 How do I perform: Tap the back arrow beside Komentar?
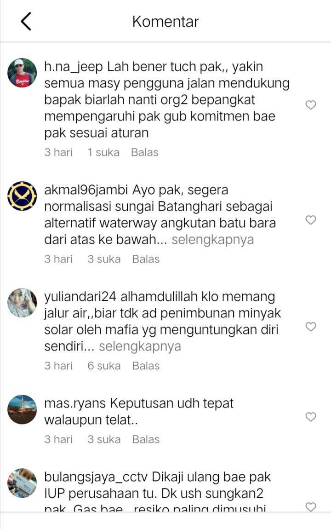[26, 21]
